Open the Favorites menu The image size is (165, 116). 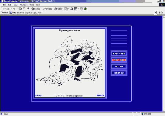tap(24, 5)
